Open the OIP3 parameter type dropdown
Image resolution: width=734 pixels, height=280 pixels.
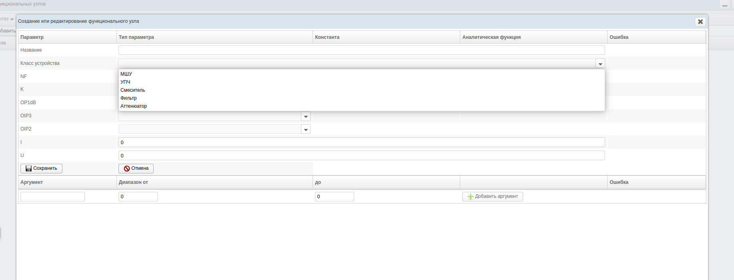(x=306, y=117)
